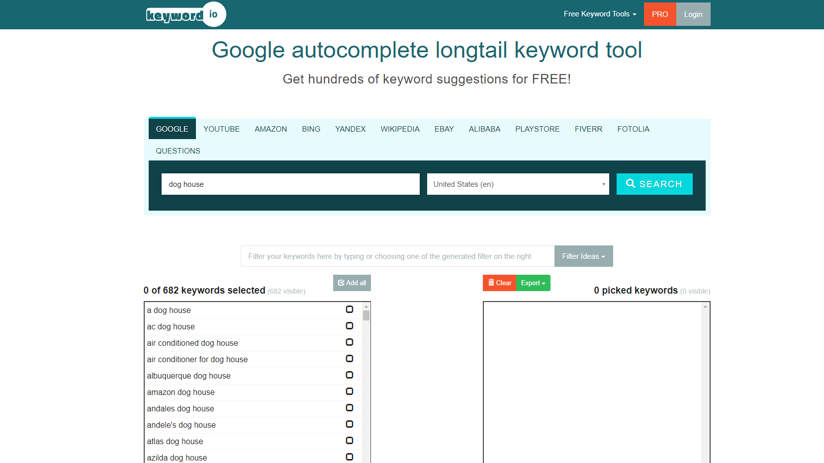824x463 pixels.
Task: Click the keyword list scrollbar thumb
Action: click(366, 316)
